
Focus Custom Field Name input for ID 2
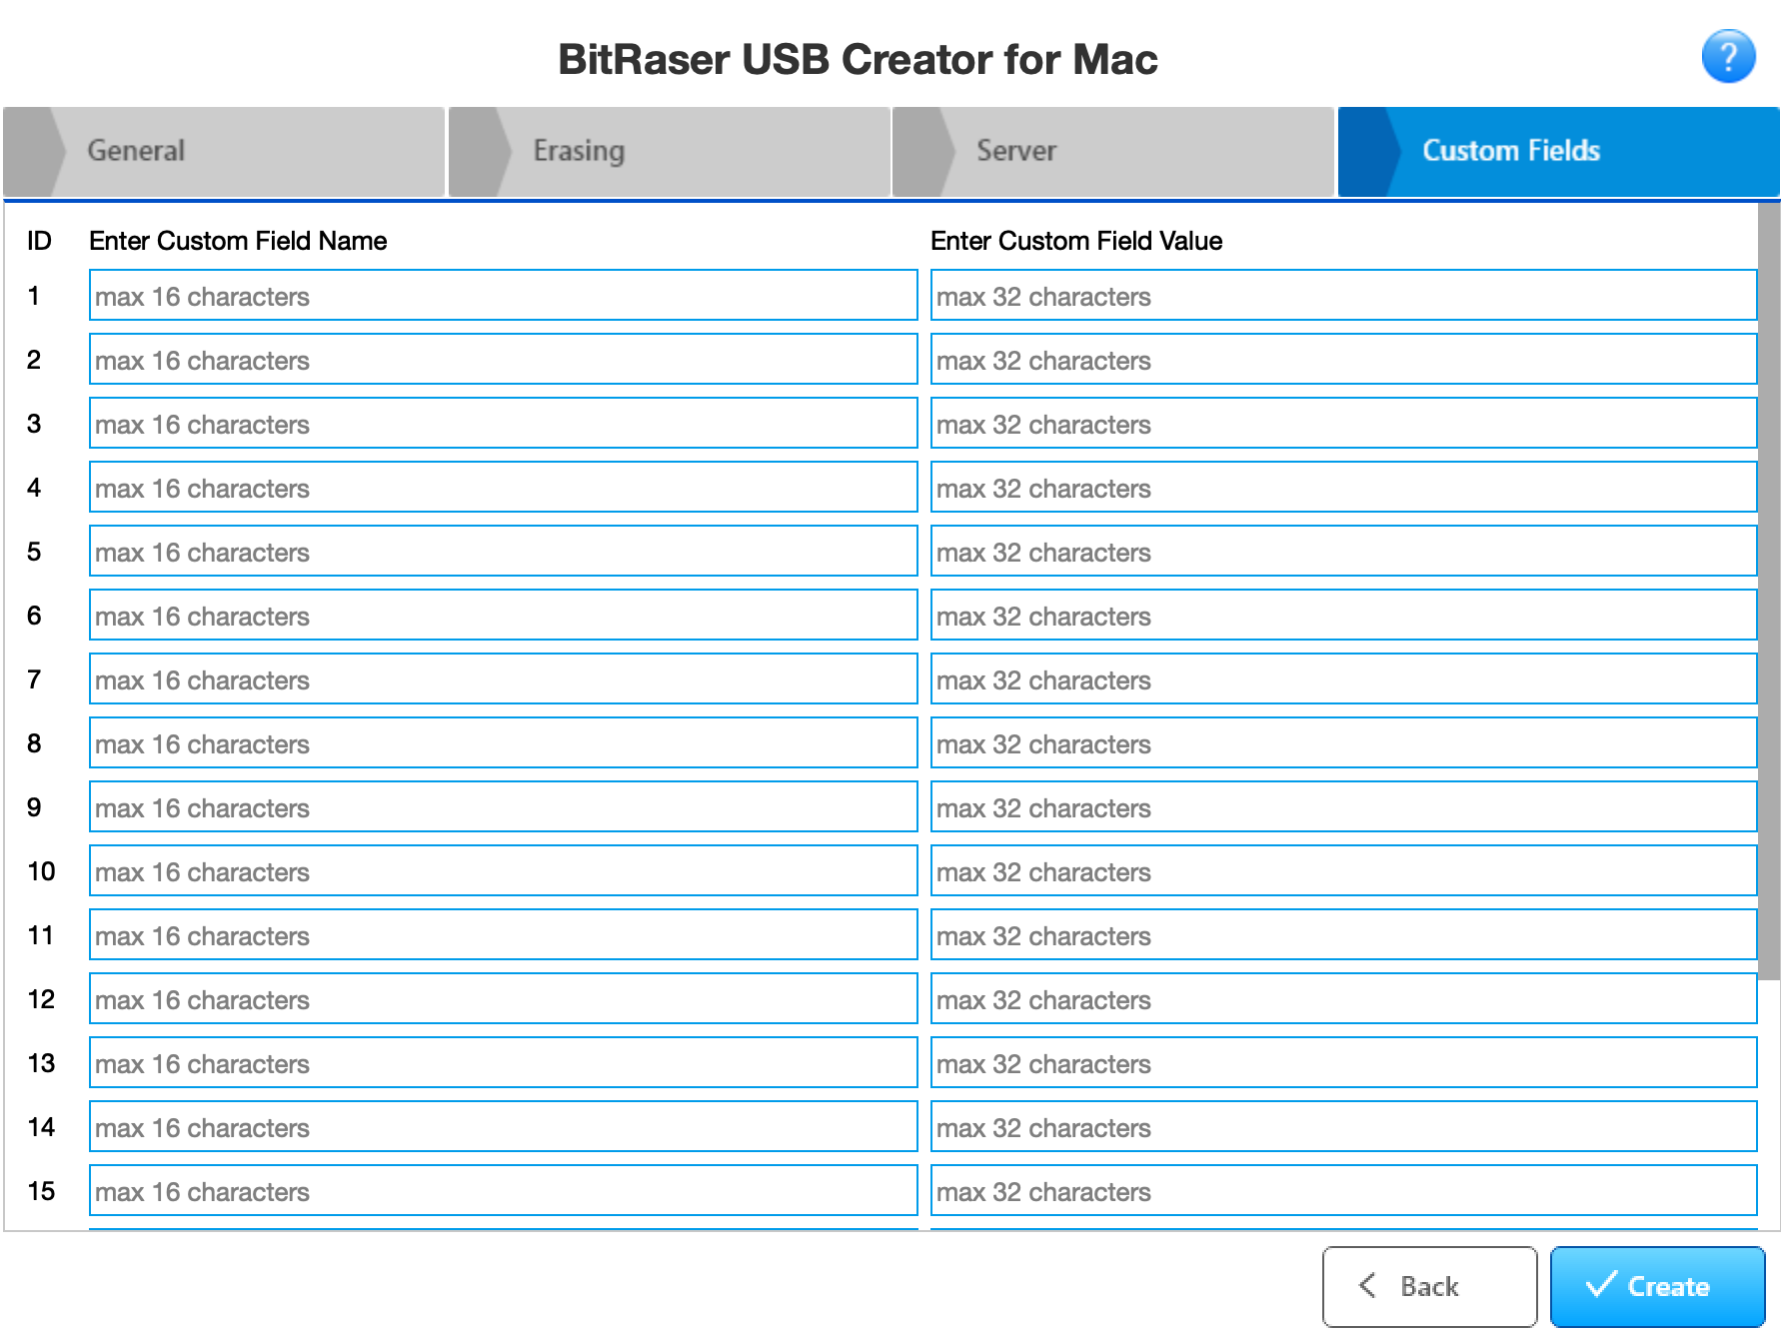pyautogui.click(x=503, y=359)
